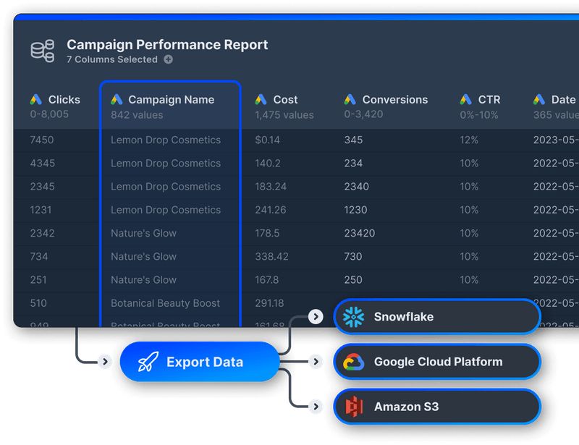The height and width of the screenshot is (445, 579).
Task: Click the Google Ads icon beside the Clicks header
Action: pos(35,99)
